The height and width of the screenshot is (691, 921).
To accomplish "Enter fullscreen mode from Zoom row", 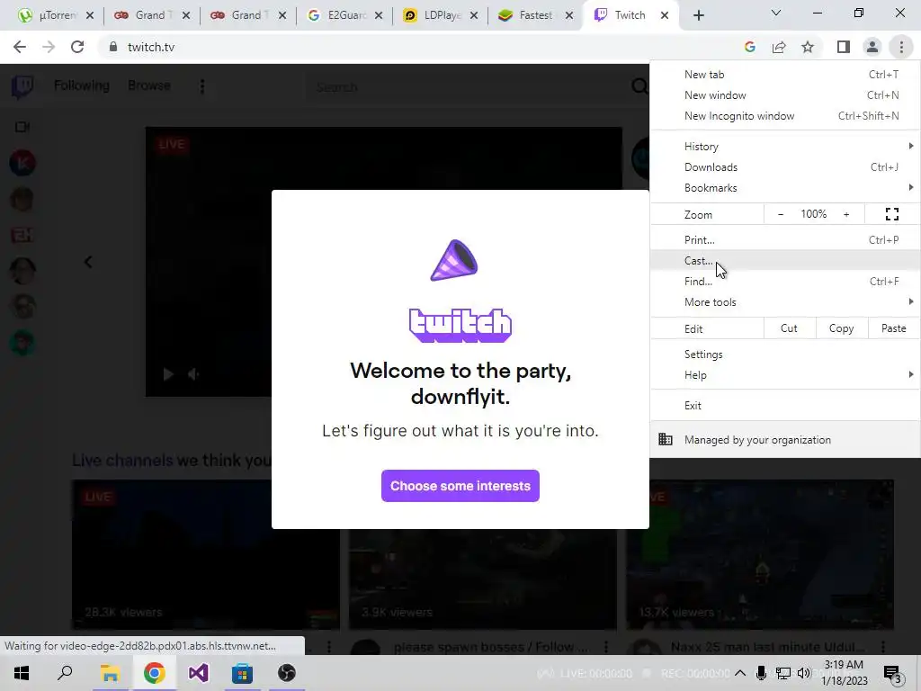I will (891, 214).
